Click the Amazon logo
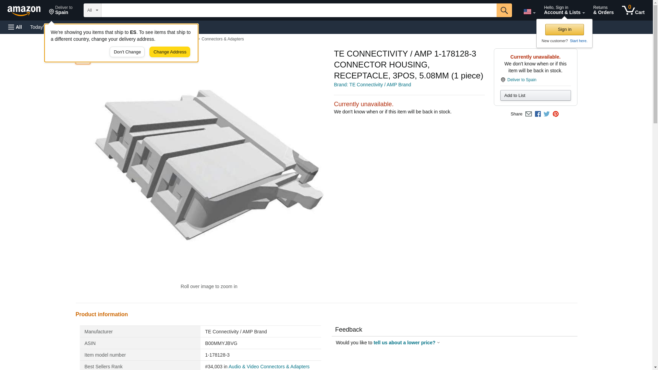The height and width of the screenshot is (370, 658). [x=24, y=11]
